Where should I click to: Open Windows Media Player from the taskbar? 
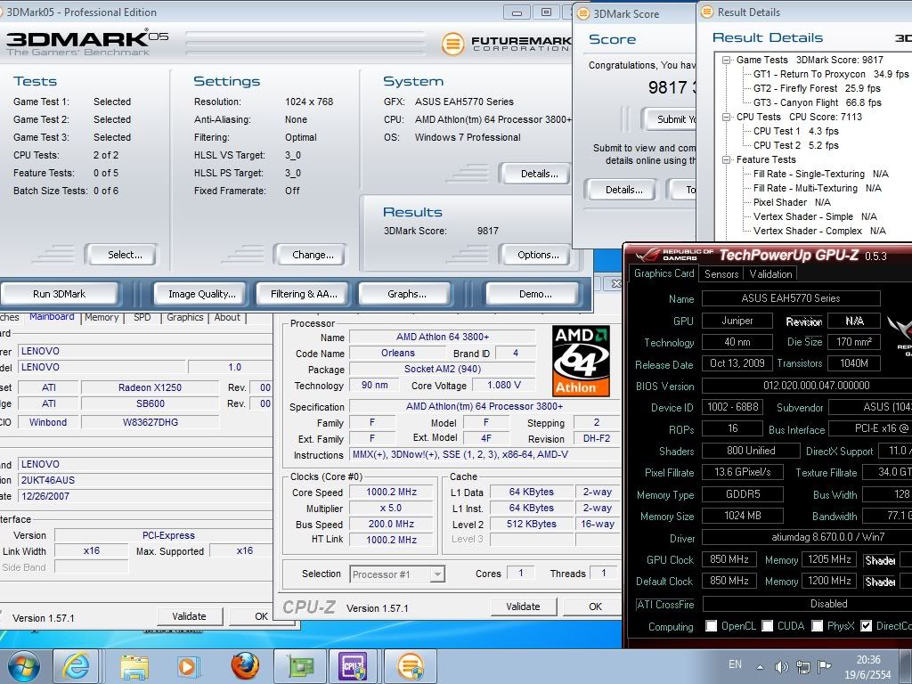187,666
